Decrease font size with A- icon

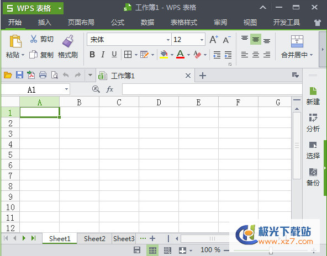226,40
